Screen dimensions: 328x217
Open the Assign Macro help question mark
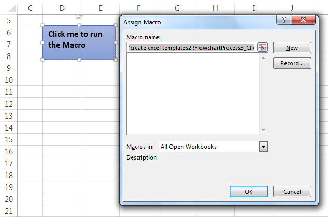[283, 20]
